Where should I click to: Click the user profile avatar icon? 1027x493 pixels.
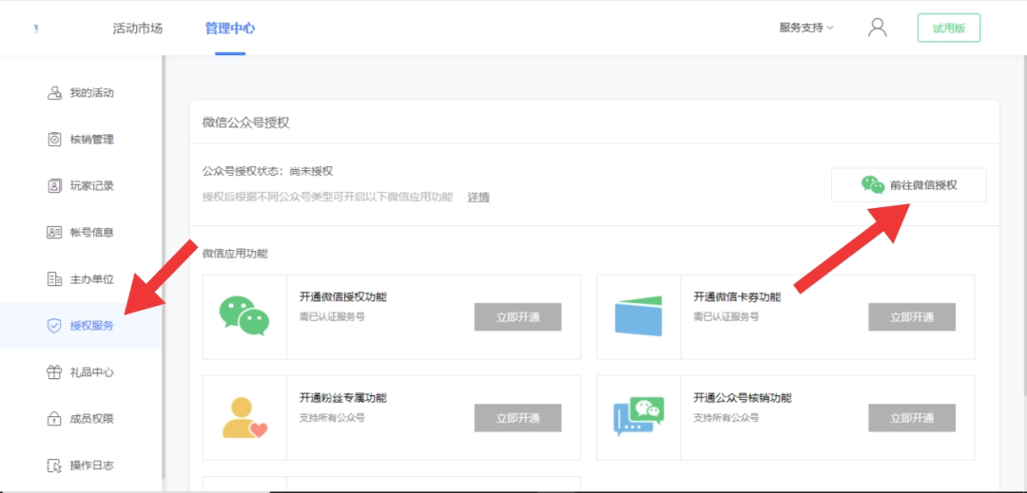click(877, 28)
